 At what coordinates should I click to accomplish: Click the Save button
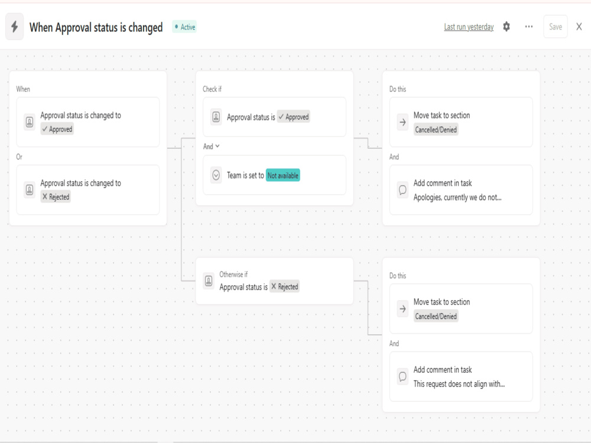pos(555,27)
